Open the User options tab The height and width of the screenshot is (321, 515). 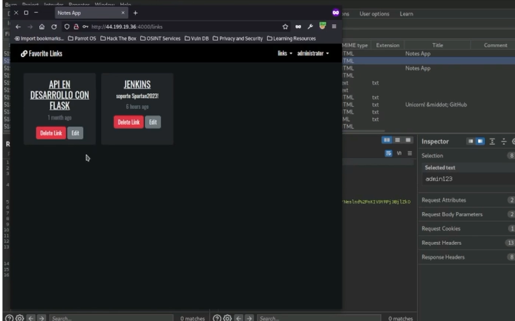(x=374, y=14)
